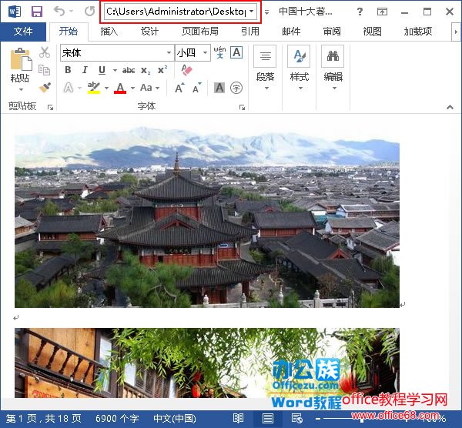Toggle bold formatting

pyautogui.click(x=68, y=70)
